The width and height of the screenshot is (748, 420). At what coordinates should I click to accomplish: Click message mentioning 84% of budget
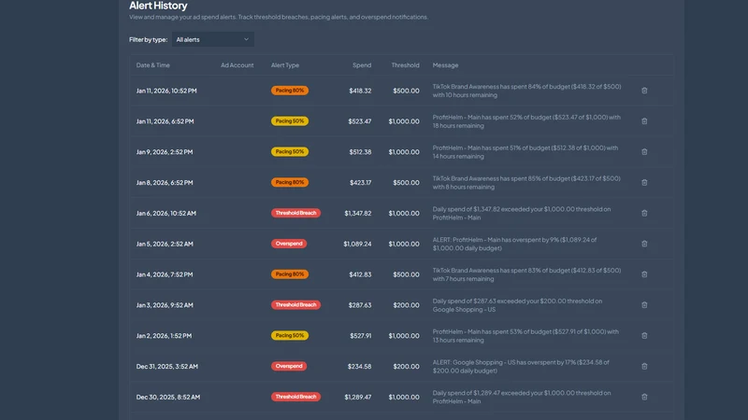[x=526, y=91]
